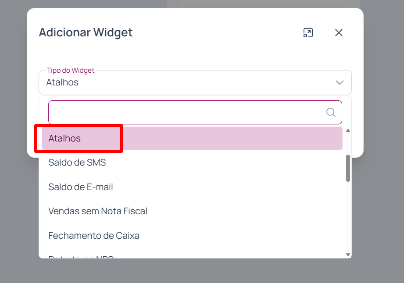Click the magnifier search icon

[331, 113]
